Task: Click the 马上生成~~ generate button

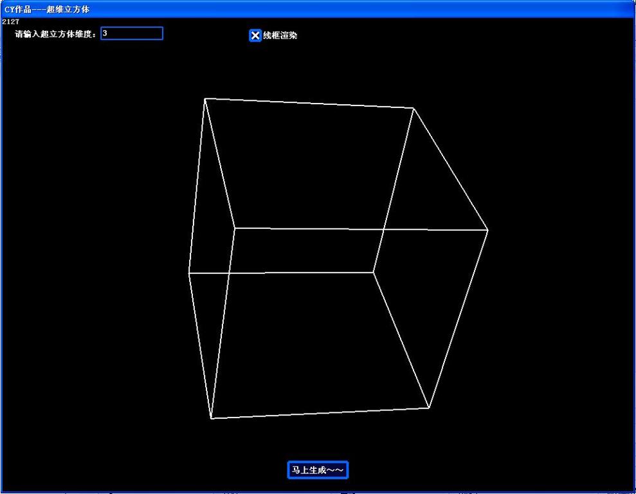Action: click(x=318, y=470)
